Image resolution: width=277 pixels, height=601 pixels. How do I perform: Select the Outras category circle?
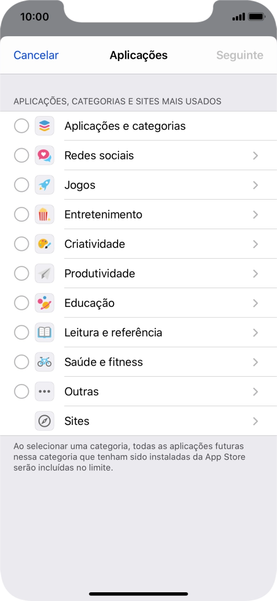coord(22,392)
